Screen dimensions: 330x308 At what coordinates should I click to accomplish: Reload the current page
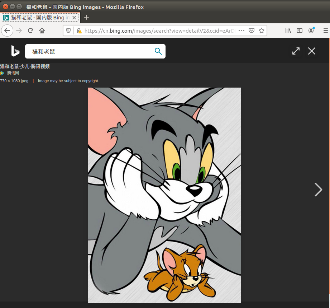30,31
